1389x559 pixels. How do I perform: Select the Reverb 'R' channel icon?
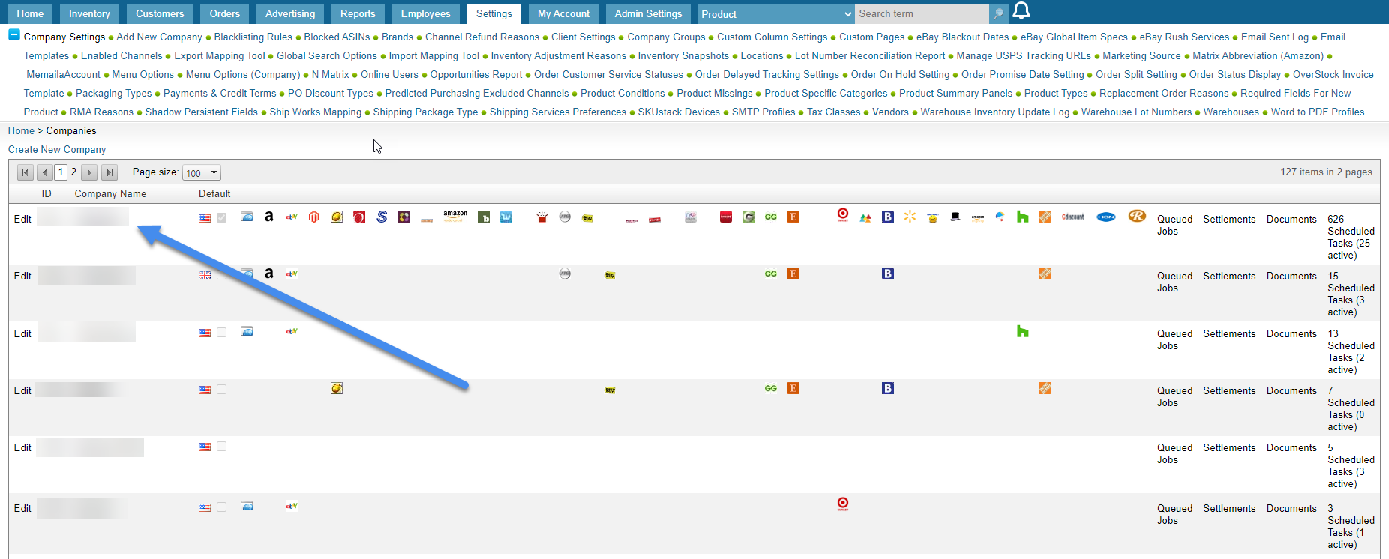point(1137,216)
